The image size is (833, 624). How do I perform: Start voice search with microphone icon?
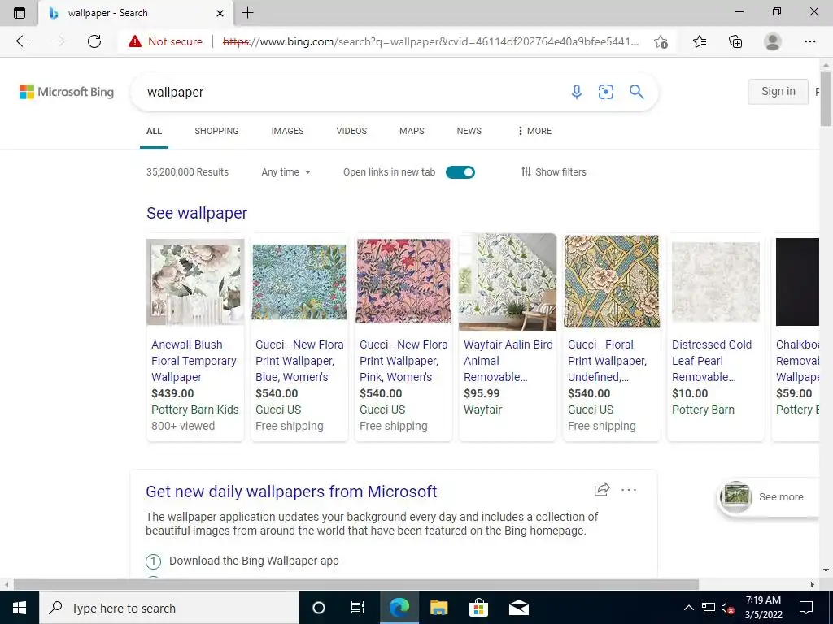[577, 92]
